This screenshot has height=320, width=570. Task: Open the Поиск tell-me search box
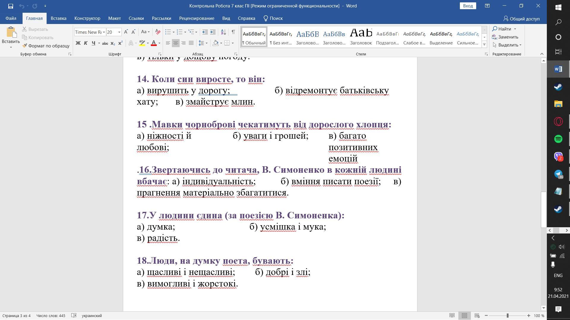[273, 18]
